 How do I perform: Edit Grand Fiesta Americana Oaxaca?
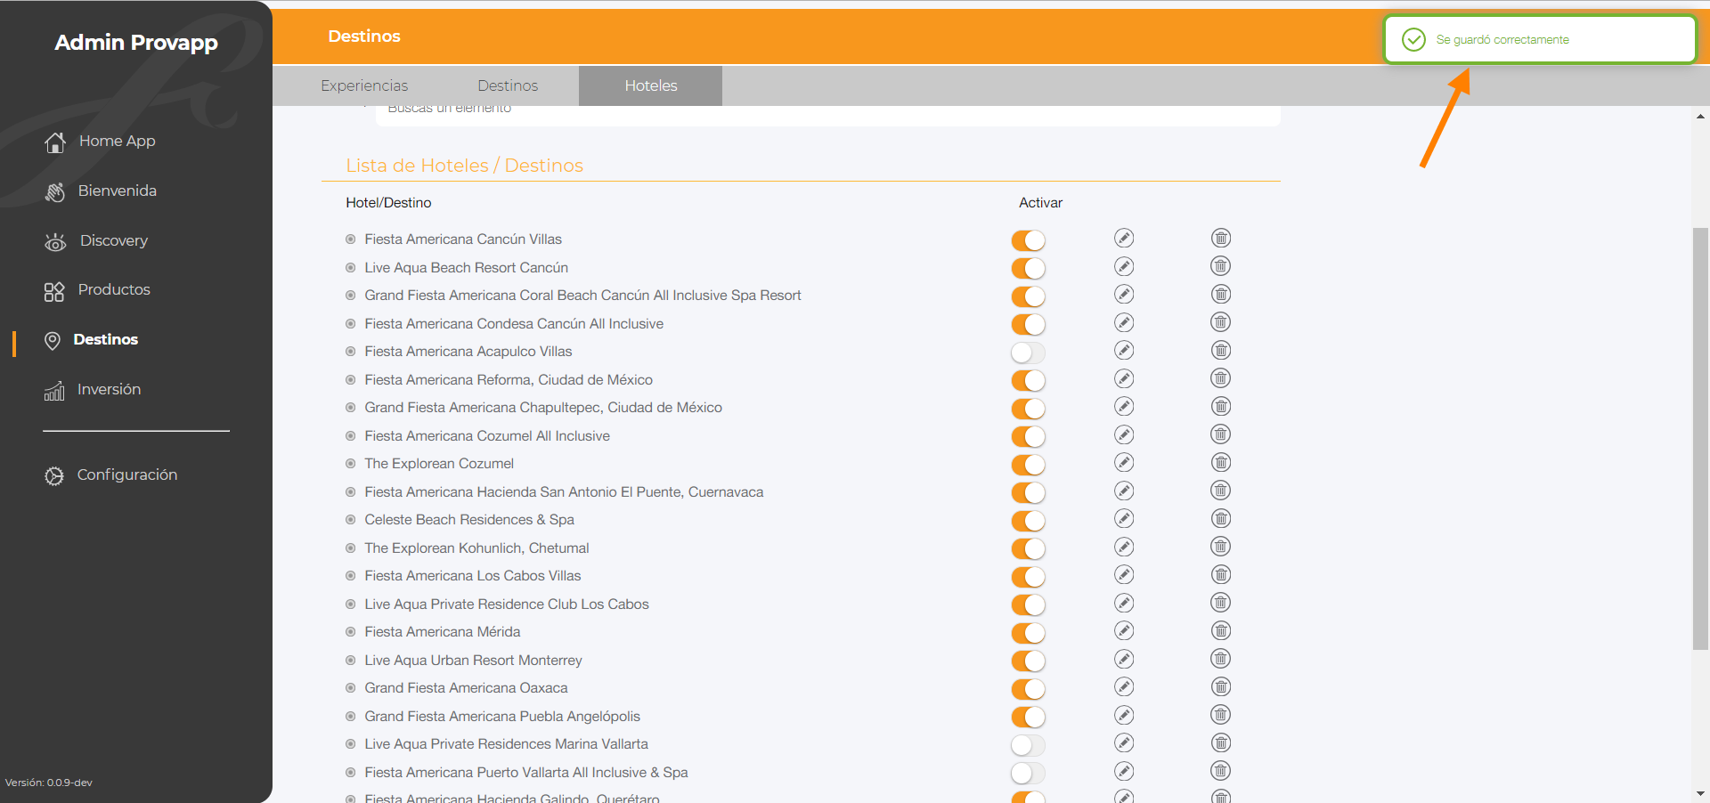1124,686
